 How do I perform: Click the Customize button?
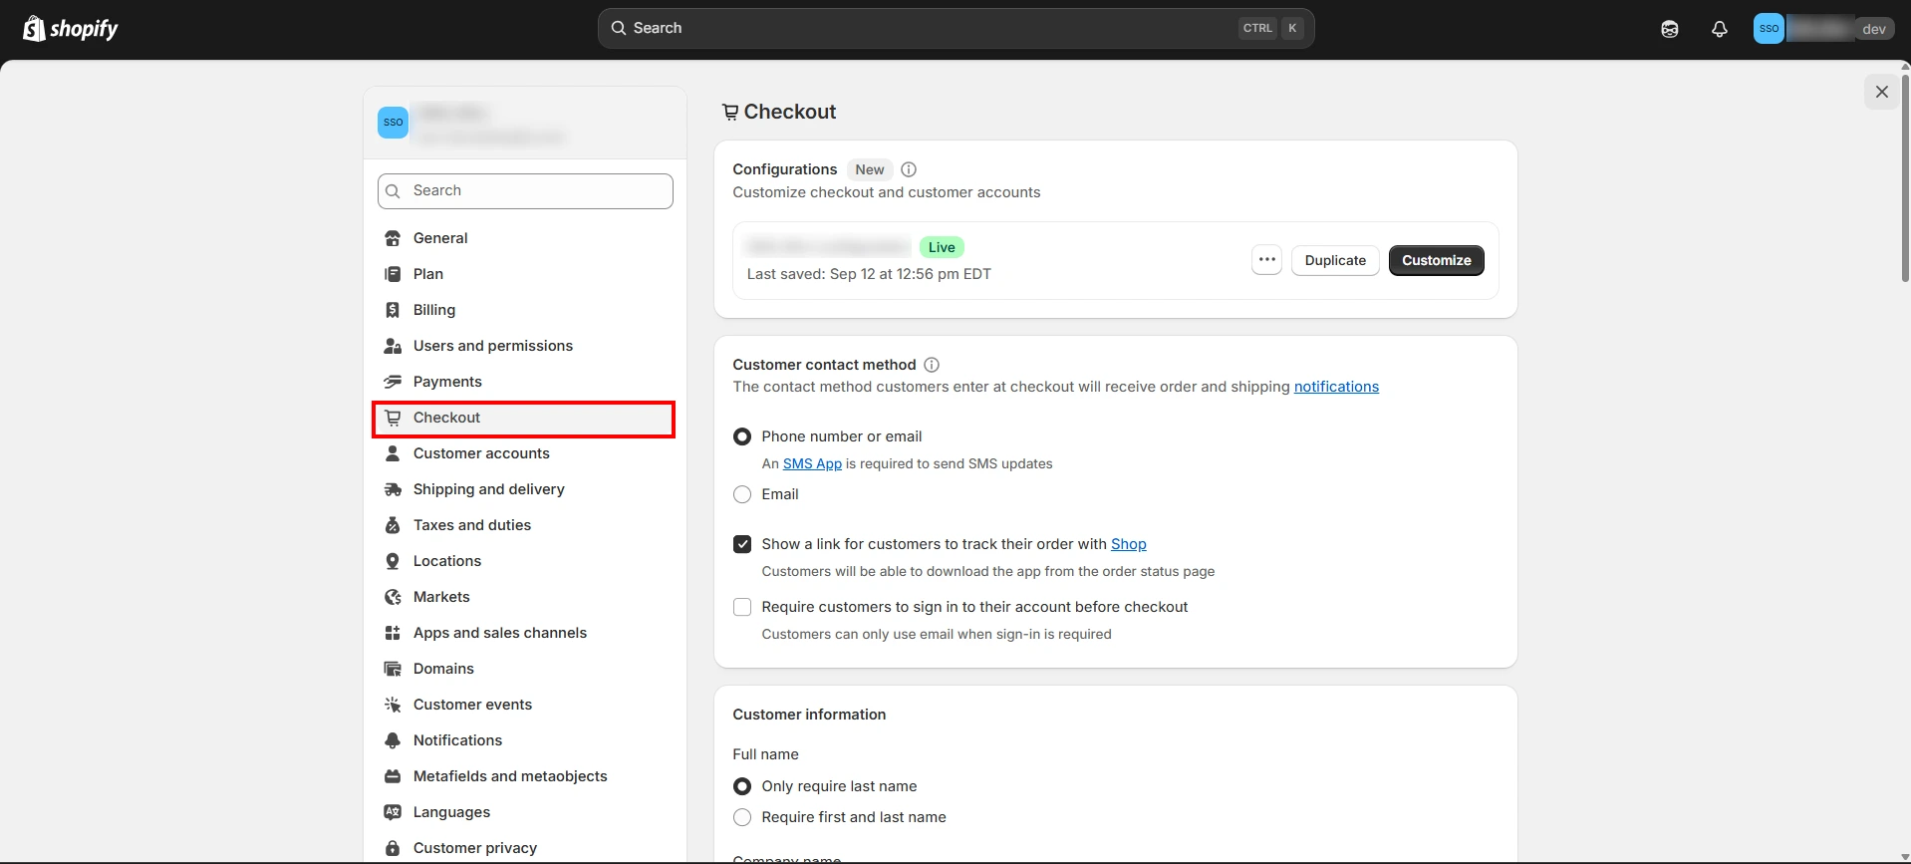[1436, 260]
